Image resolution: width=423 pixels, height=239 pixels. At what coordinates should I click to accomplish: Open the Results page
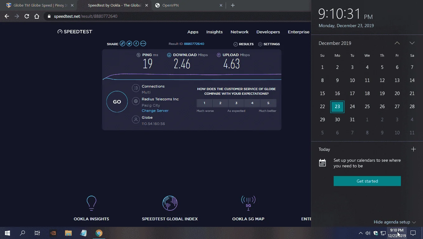click(x=243, y=44)
